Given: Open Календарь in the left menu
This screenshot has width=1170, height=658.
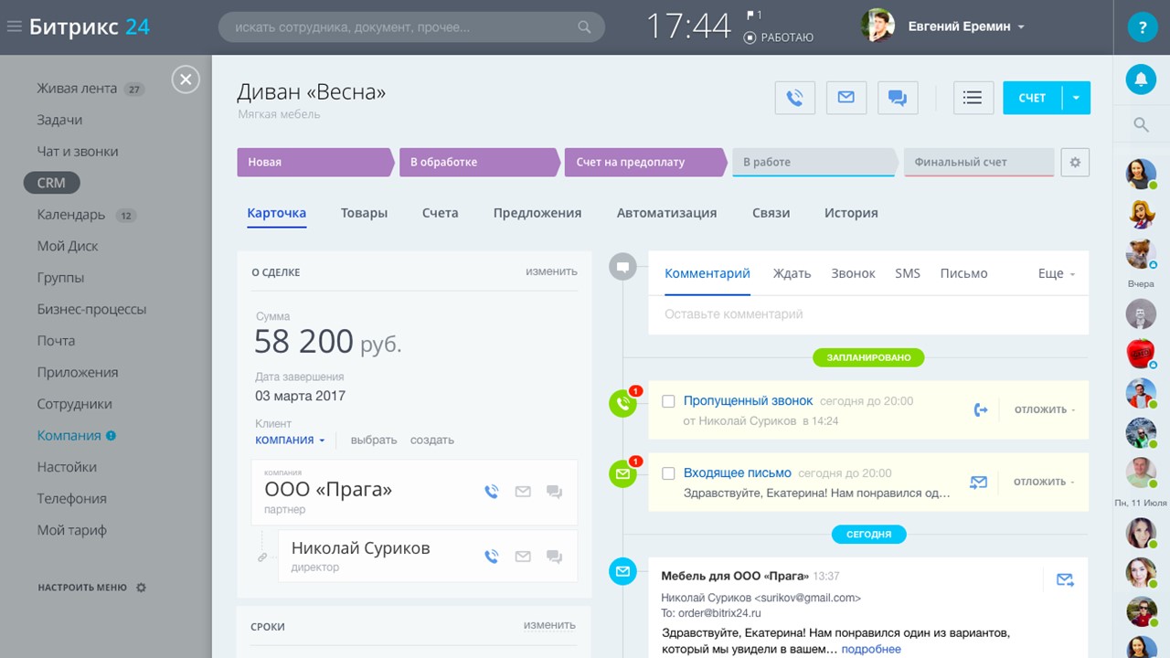Looking at the screenshot, I should [x=71, y=215].
